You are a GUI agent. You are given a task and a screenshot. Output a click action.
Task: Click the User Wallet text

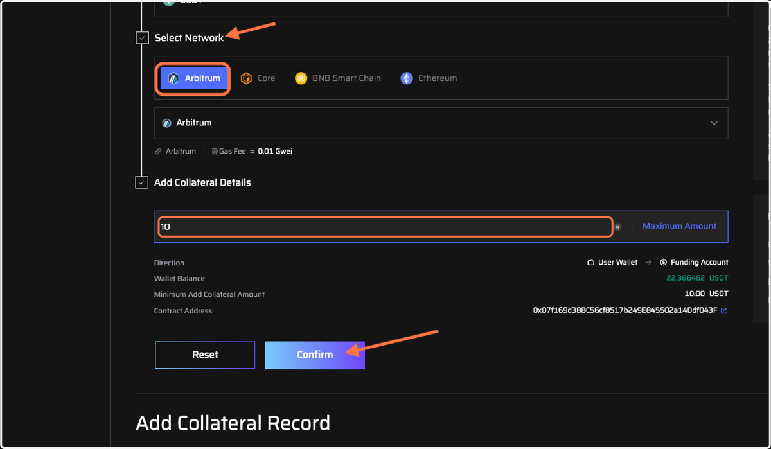point(618,263)
